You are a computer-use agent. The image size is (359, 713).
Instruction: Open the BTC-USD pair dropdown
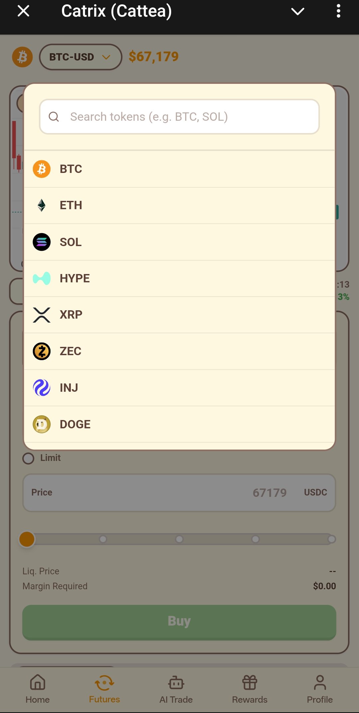point(80,57)
